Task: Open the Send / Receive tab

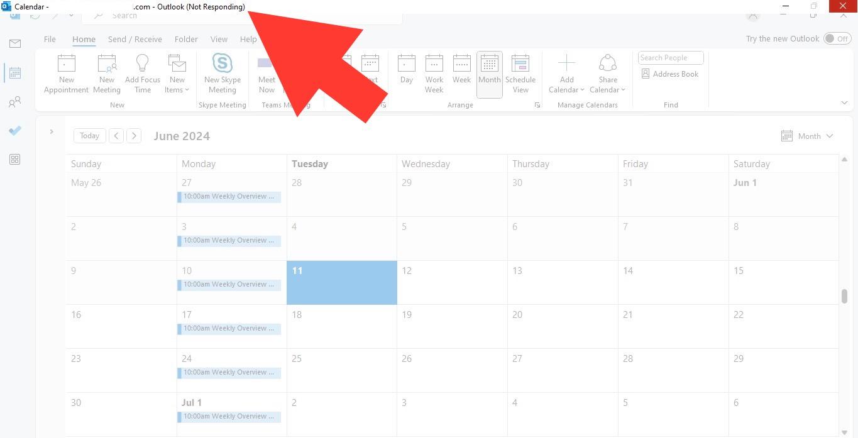Action: (x=135, y=39)
